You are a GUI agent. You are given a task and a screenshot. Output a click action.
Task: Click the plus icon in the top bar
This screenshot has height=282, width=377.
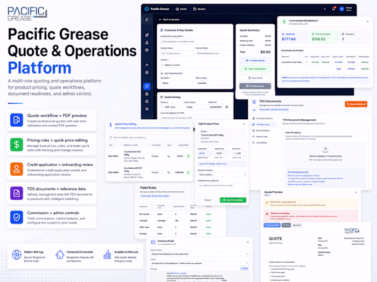coord(325,9)
